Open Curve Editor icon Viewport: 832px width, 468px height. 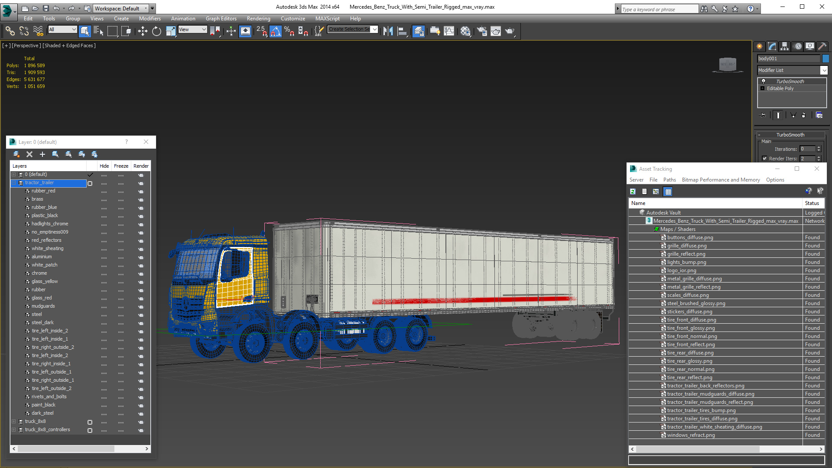(x=449, y=31)
